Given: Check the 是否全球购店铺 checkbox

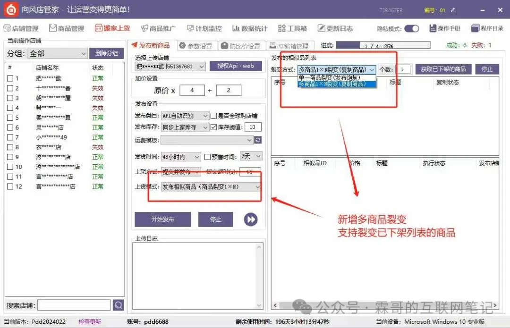Looking at the screenshot, I should [214, 116].
